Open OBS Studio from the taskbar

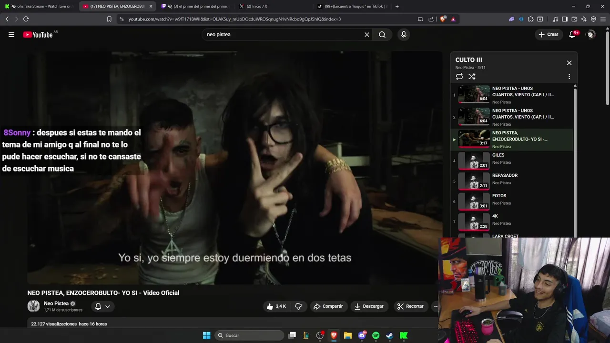(x=320, y=335)
